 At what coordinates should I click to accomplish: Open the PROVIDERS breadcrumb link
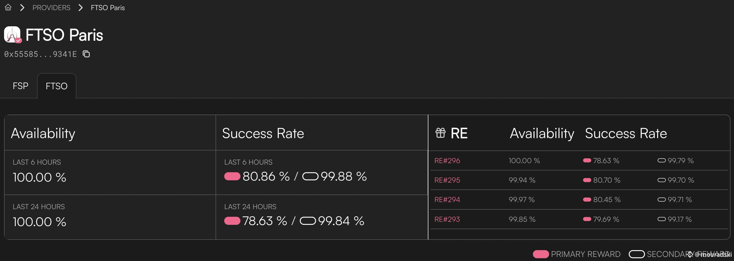(51, 8)
